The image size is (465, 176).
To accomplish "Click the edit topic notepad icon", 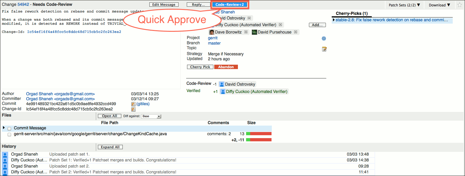I will [x=324, y=49].
